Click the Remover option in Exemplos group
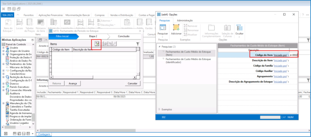 191,26
